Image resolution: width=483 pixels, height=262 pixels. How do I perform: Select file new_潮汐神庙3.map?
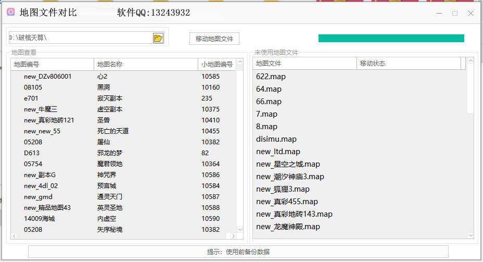290,177
